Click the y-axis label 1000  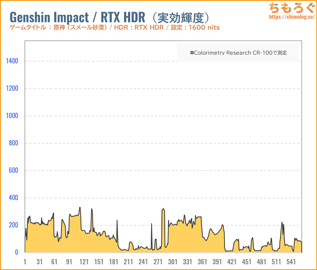tap(12, 116)
